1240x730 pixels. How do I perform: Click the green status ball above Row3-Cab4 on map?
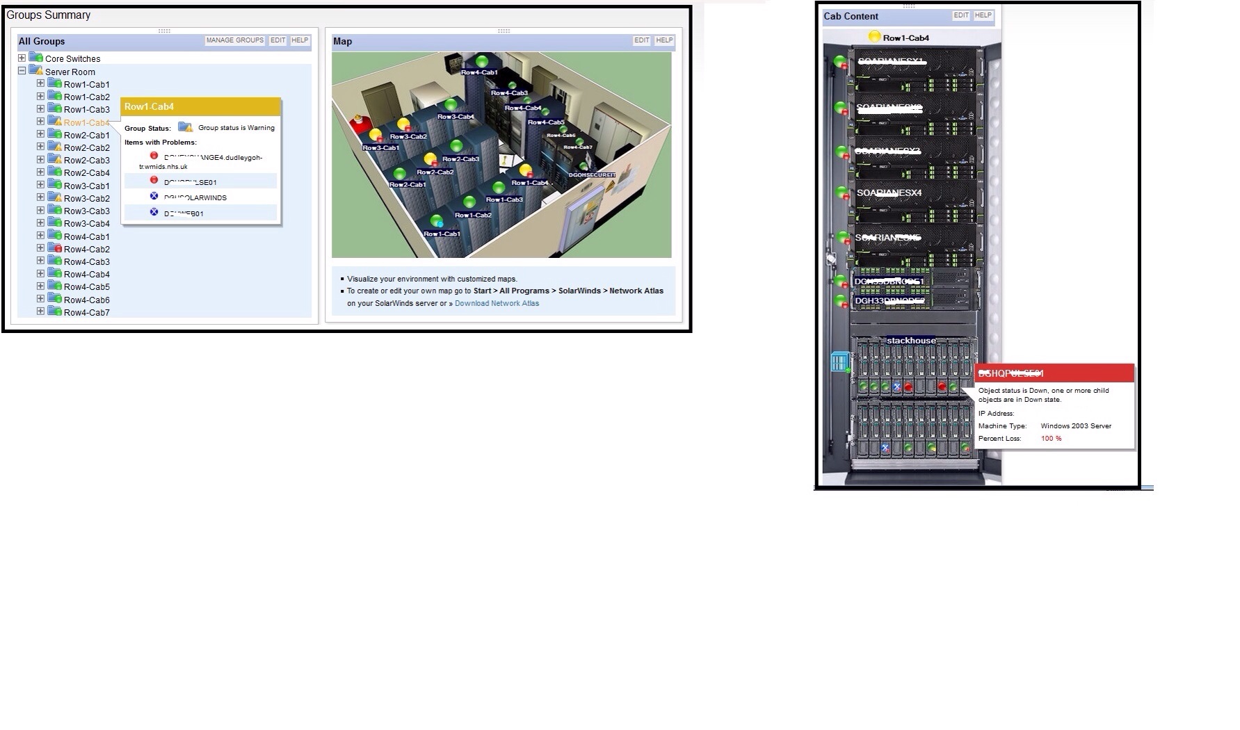[451, 105]
